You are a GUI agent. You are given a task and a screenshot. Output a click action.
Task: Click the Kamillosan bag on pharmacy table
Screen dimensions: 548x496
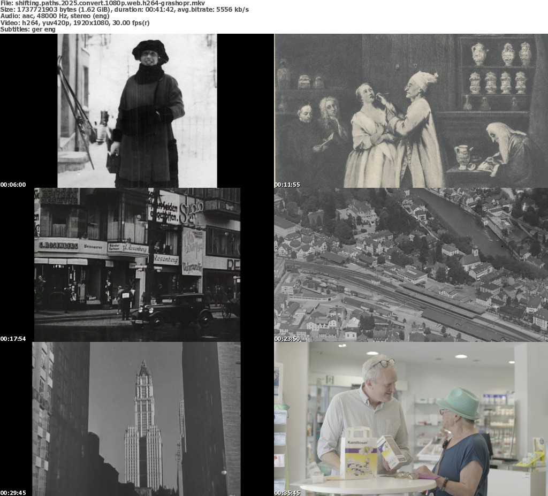[x=358, y=453]
